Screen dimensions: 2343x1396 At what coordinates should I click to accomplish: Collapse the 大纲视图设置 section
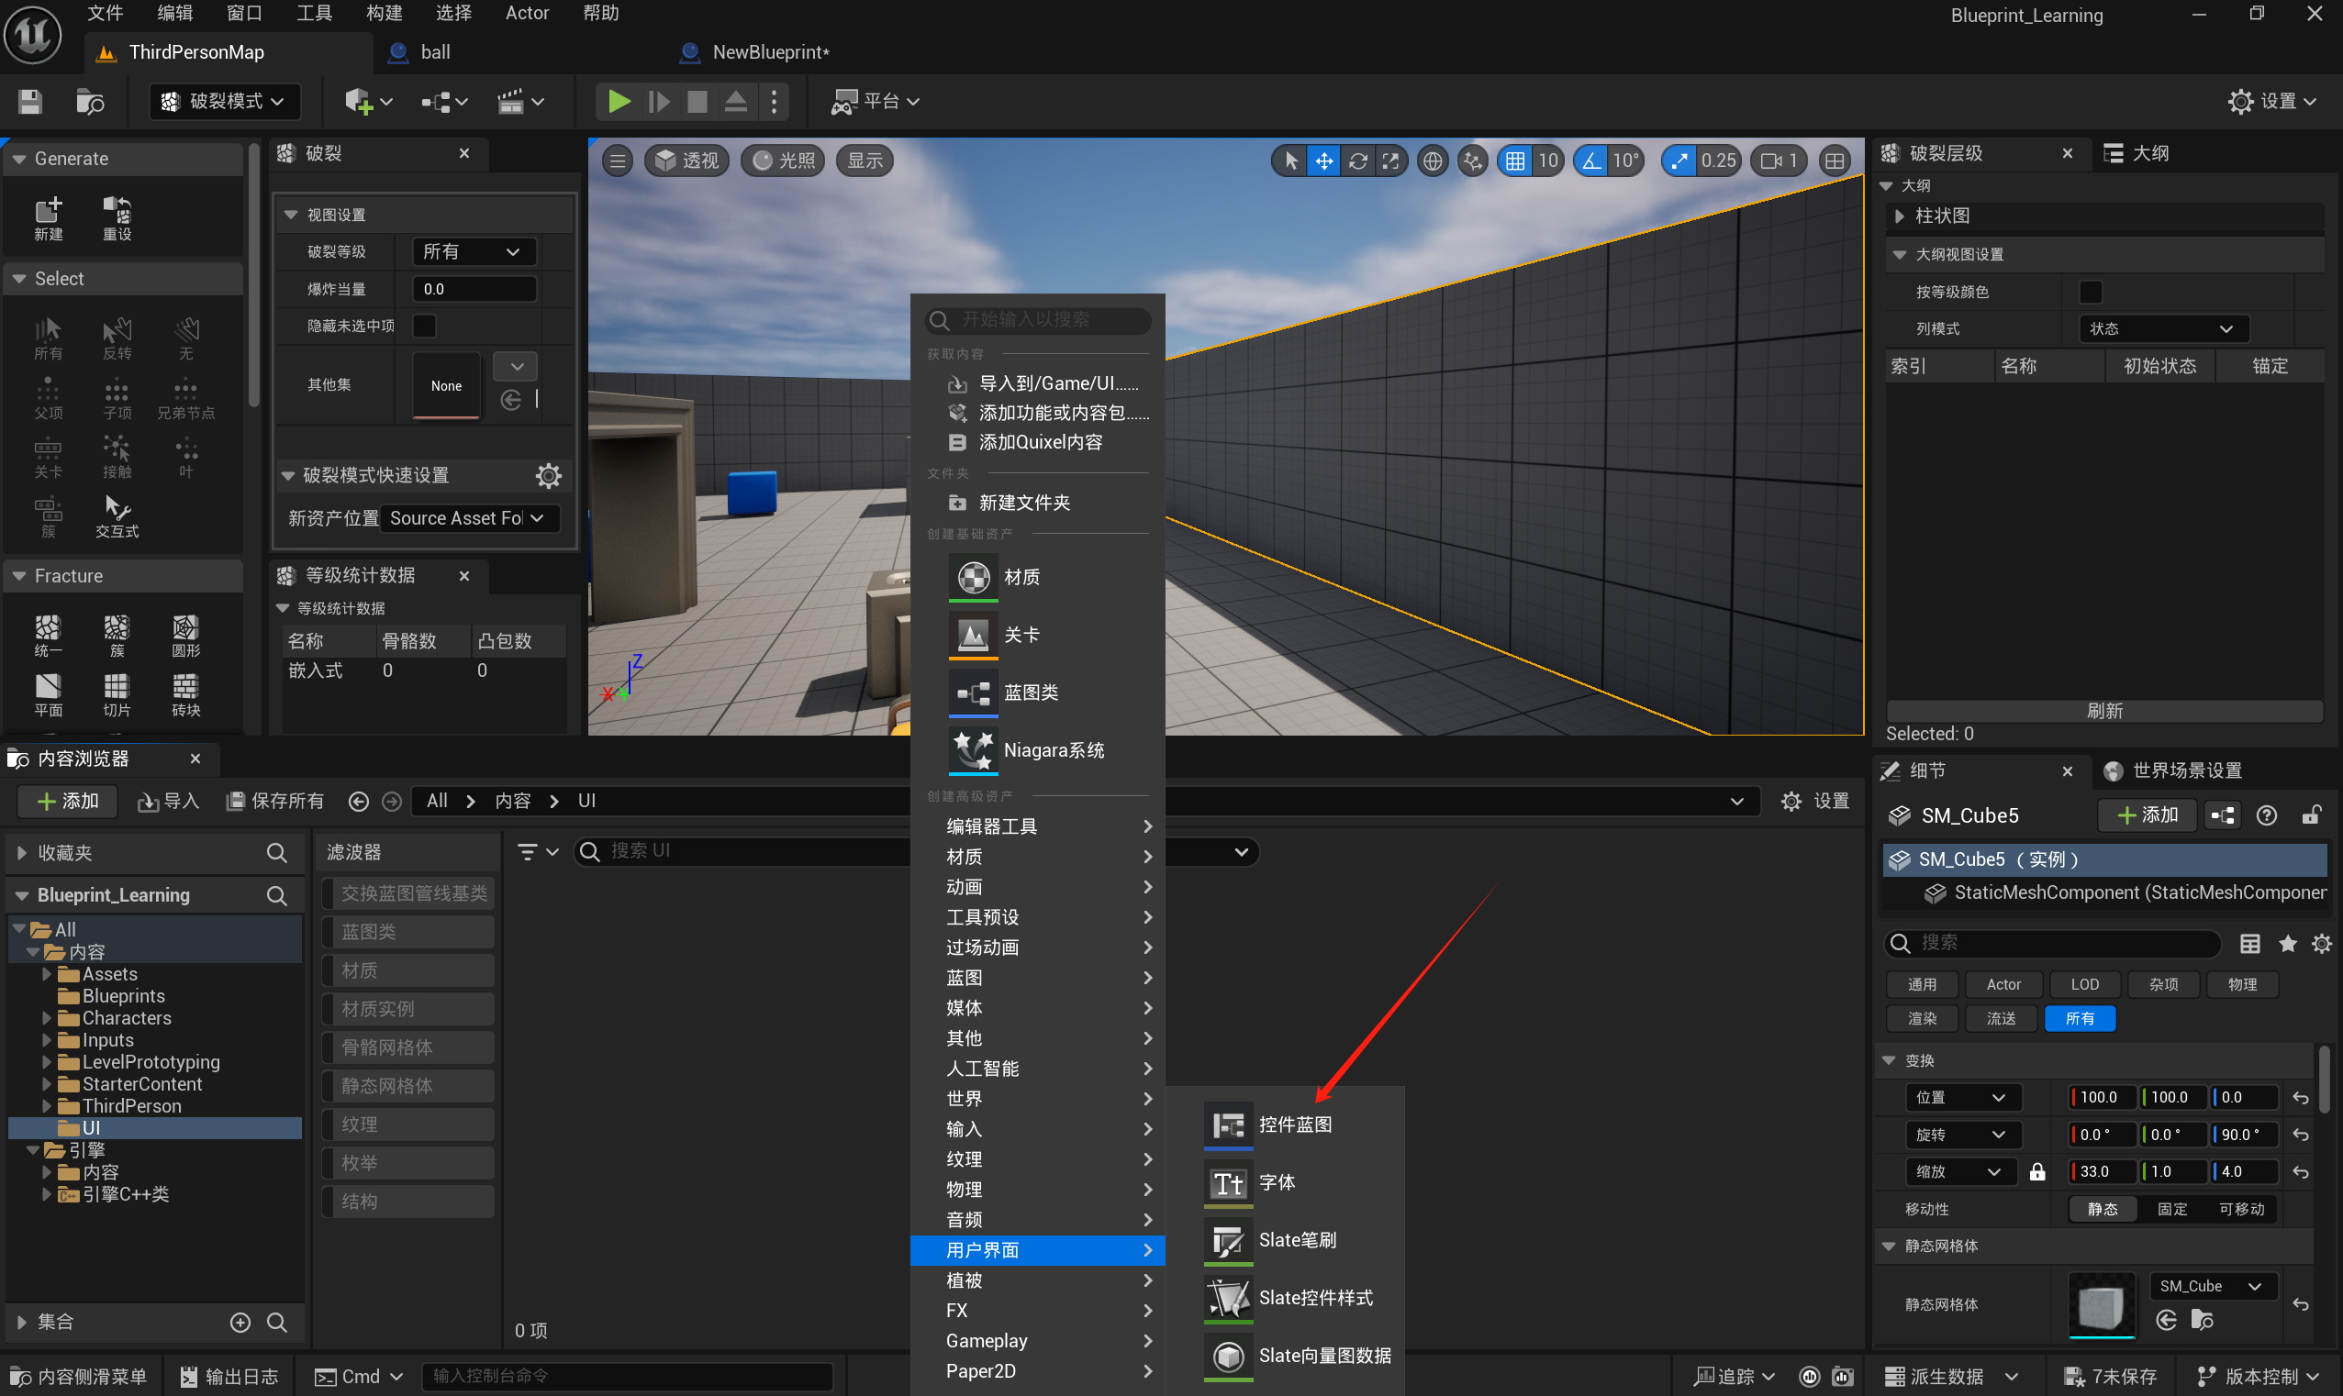point(1899,254)
